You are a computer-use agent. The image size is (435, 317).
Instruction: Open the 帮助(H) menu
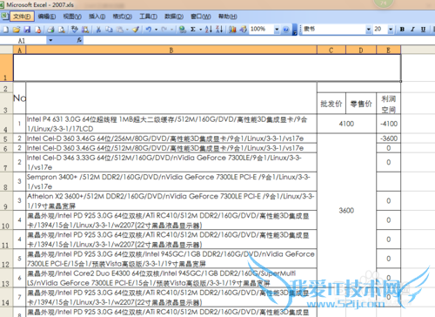tap(228, 17)
